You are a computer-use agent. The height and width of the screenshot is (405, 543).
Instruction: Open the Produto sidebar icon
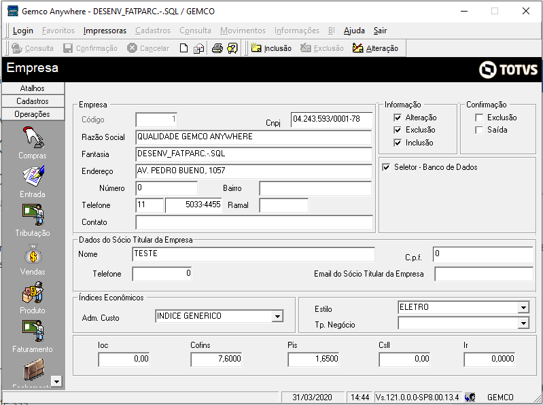[33, 292]
